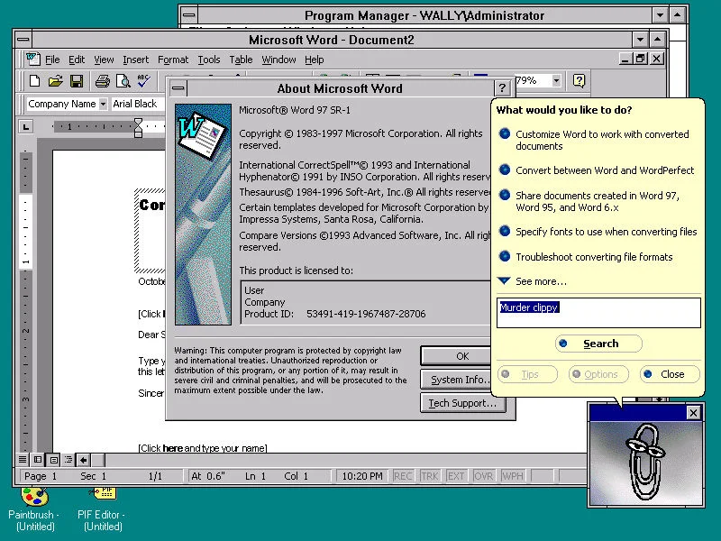Expand the Style dropdown showing Company Name

click(x=103, y=104)
